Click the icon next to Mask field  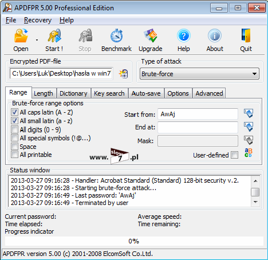point(249,140)
